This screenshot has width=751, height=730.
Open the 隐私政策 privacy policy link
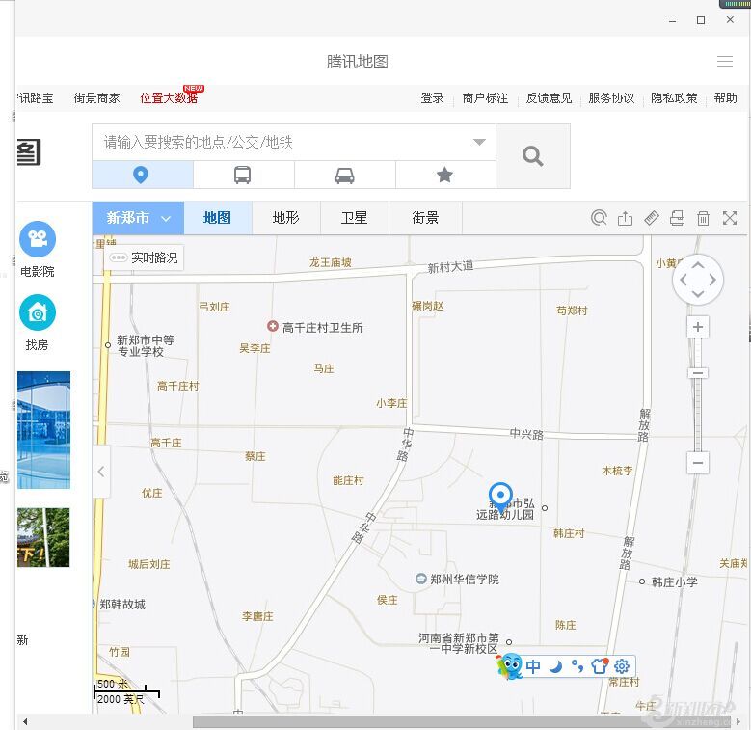click(674, 98)
